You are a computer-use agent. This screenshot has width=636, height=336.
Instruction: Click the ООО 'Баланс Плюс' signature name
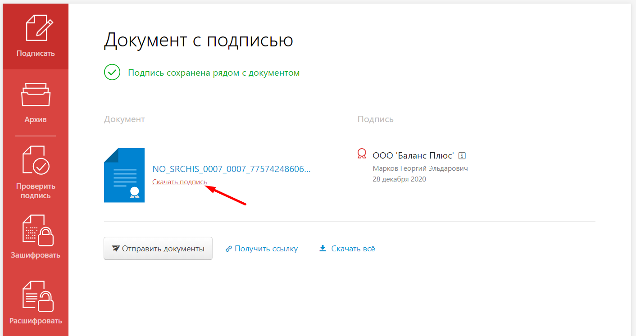[413, 156]
